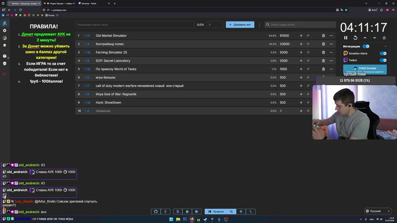Click the clear-list trash icon in bottom toolbar
This screenshot has height=223, width=397.
197,212
